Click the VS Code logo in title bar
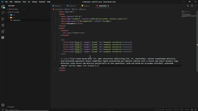The image size is (198, 111). 2,2
